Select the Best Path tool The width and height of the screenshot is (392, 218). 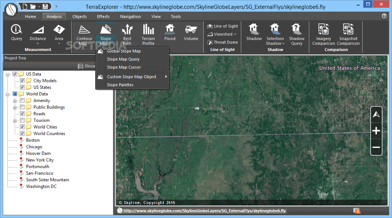(x=127, y=35)
